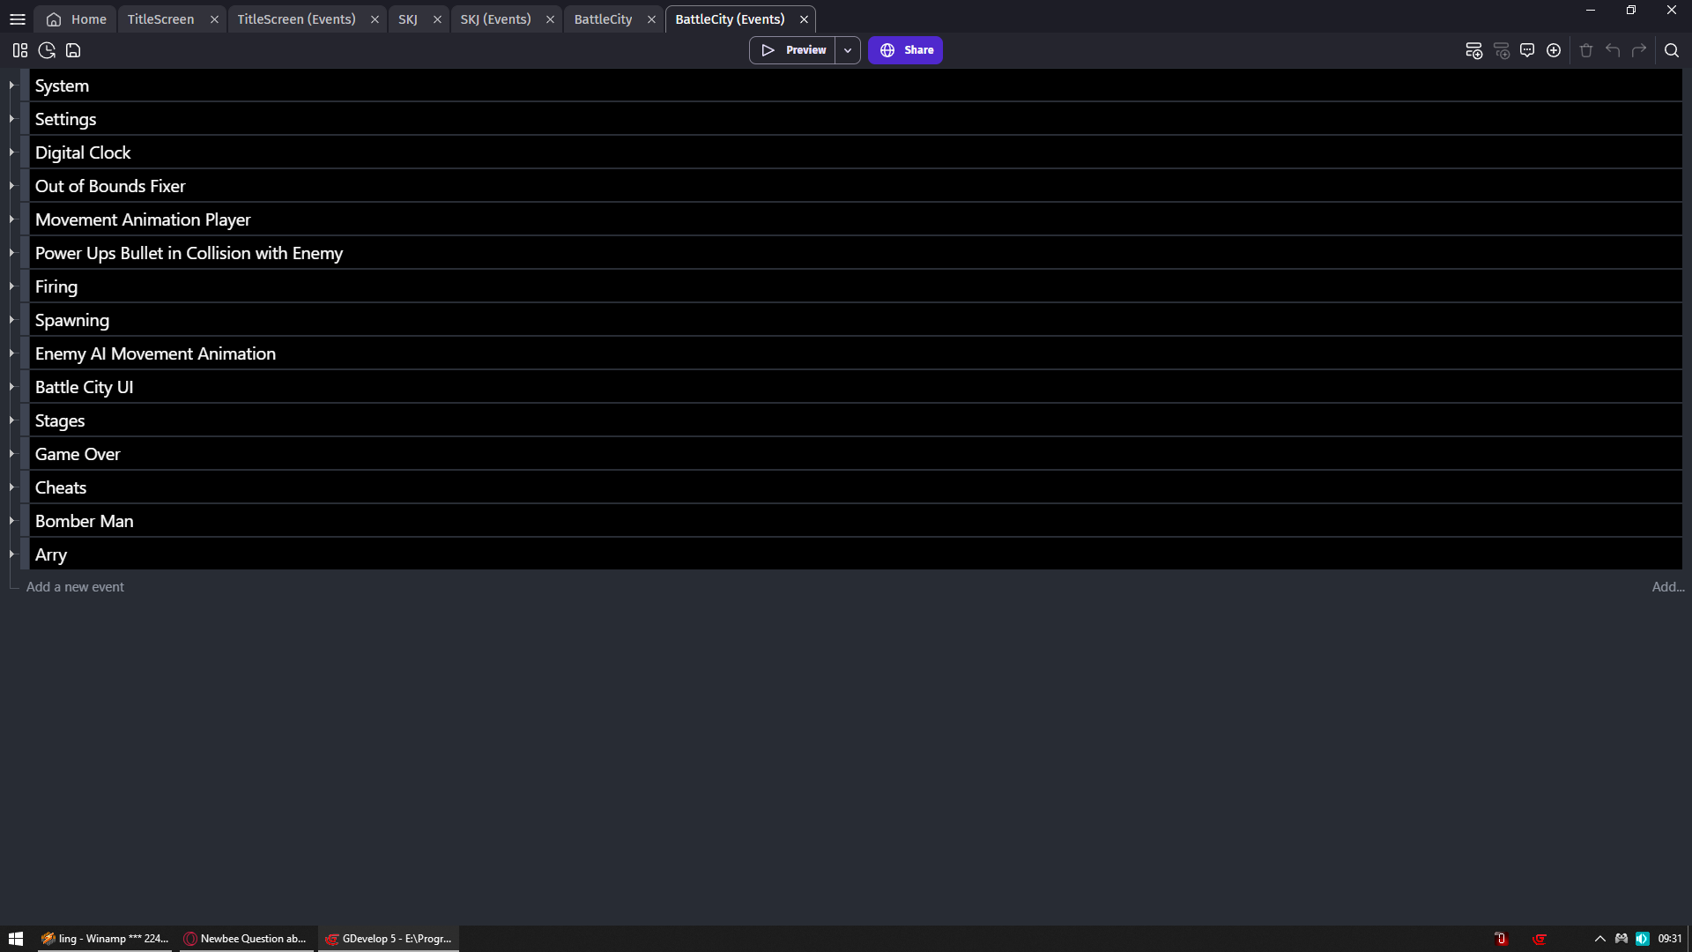Expand the System event group
The image size is (1692, 952).
point(12,85)
